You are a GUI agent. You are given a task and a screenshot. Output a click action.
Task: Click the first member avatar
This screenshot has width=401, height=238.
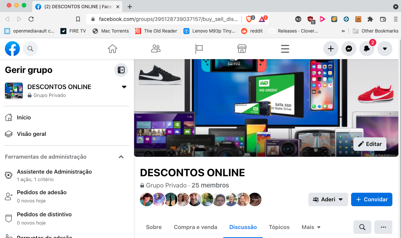pos(147,199)
